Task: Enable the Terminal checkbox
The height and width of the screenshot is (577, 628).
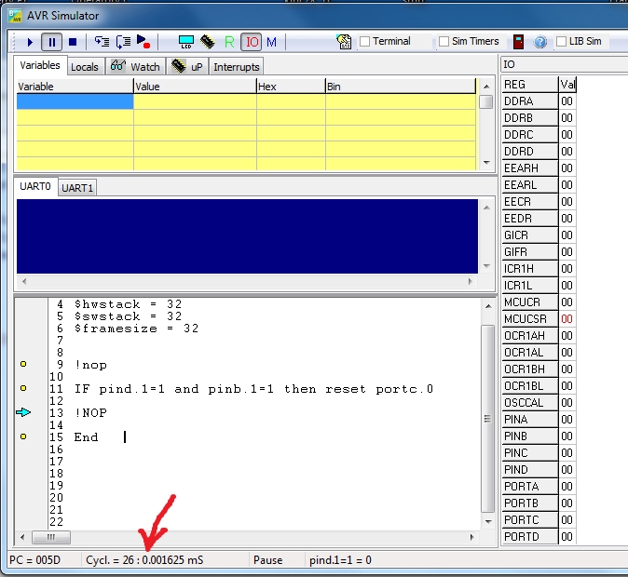Action: pos(364,41)
